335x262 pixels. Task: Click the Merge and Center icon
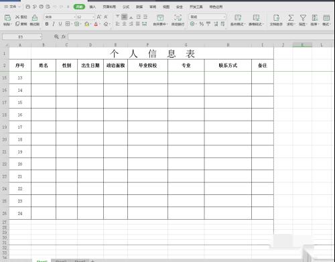point(160,17)
